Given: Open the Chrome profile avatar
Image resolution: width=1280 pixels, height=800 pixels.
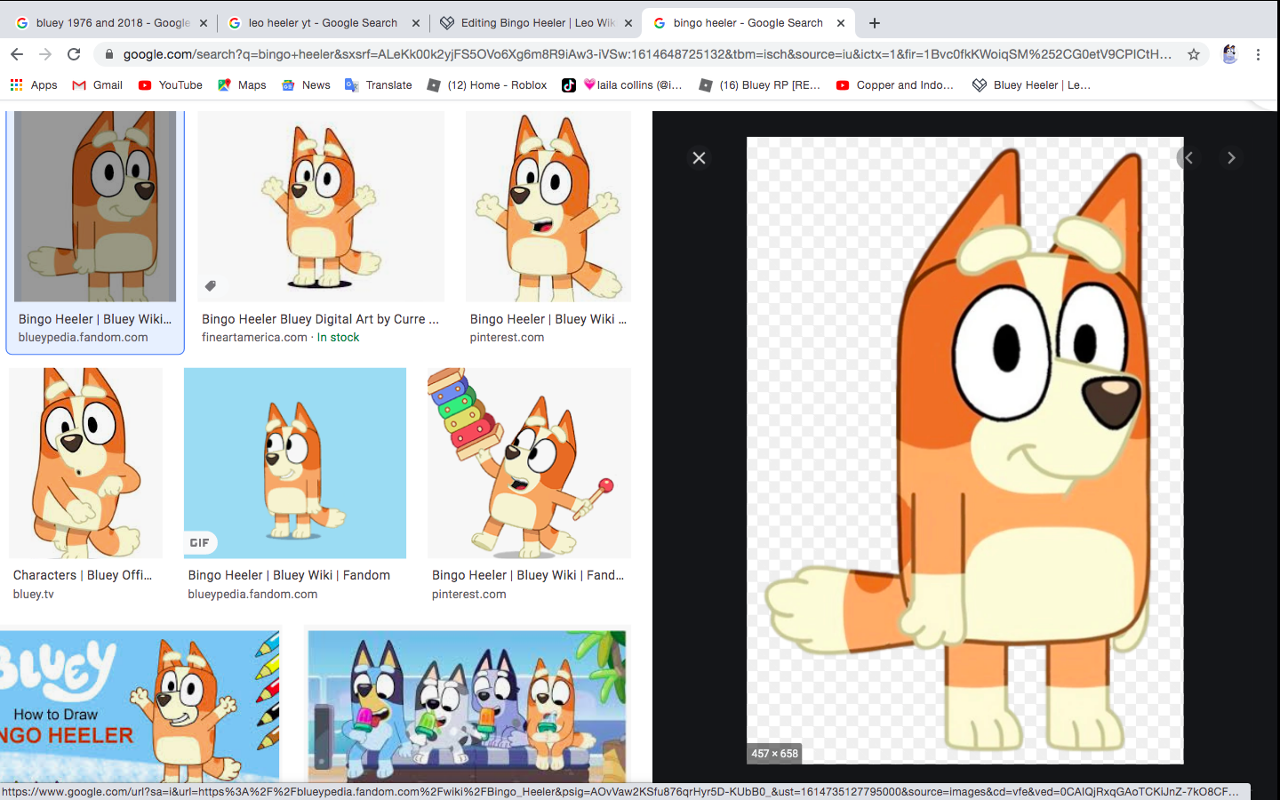Looking at the screenshot, I should [x=1229, y=54].
